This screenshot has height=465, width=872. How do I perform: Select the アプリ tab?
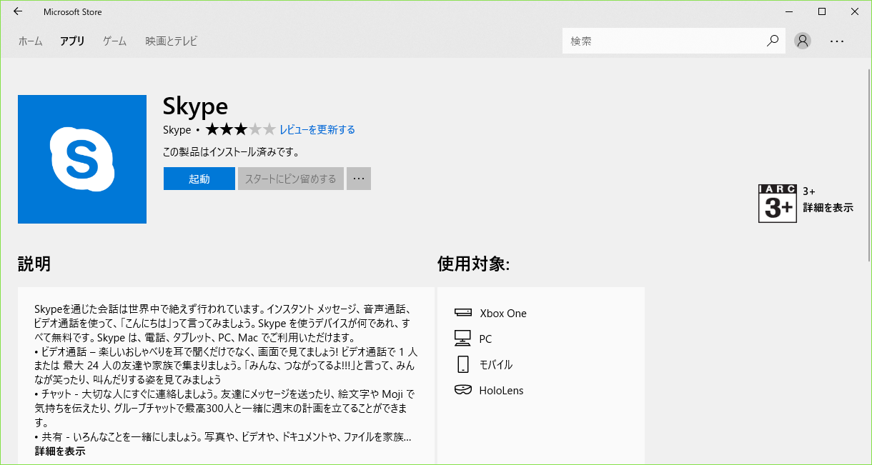point(72,41)
